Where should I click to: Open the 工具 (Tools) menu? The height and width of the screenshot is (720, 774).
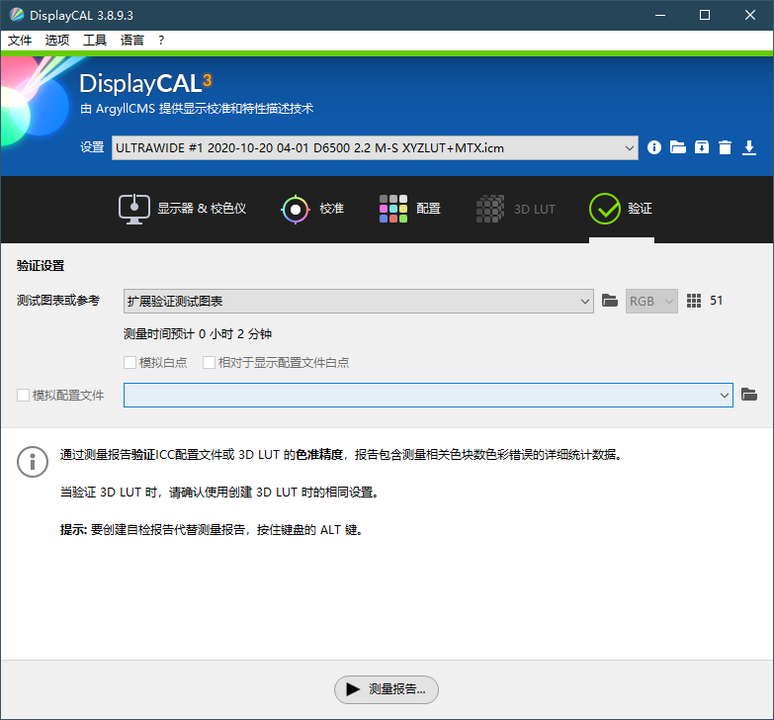tap(95, 40)
